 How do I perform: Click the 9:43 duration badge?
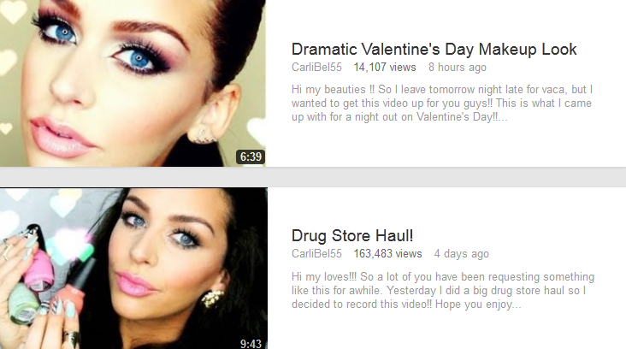pyautogui.click(x=251, y=343)
